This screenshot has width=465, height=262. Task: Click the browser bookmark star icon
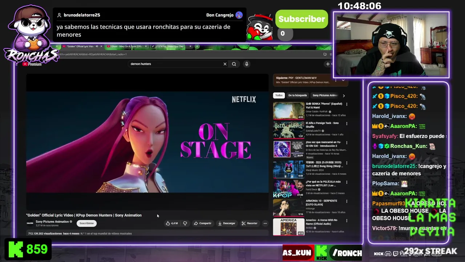pyautogui.click(x=331, y=54)
